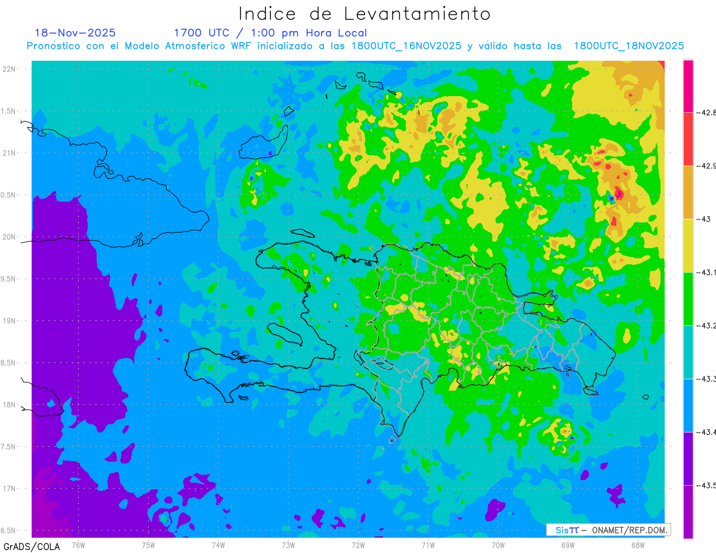
Task: Click the "21N" latitude label
Action: (9, 153)
